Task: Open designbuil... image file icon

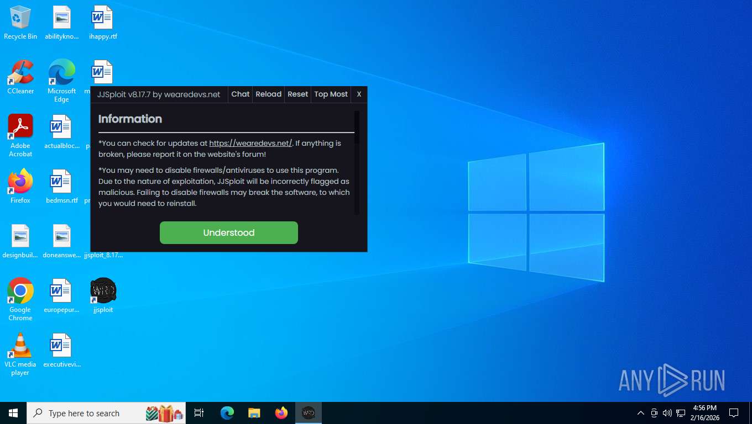Action: (20, 241)
